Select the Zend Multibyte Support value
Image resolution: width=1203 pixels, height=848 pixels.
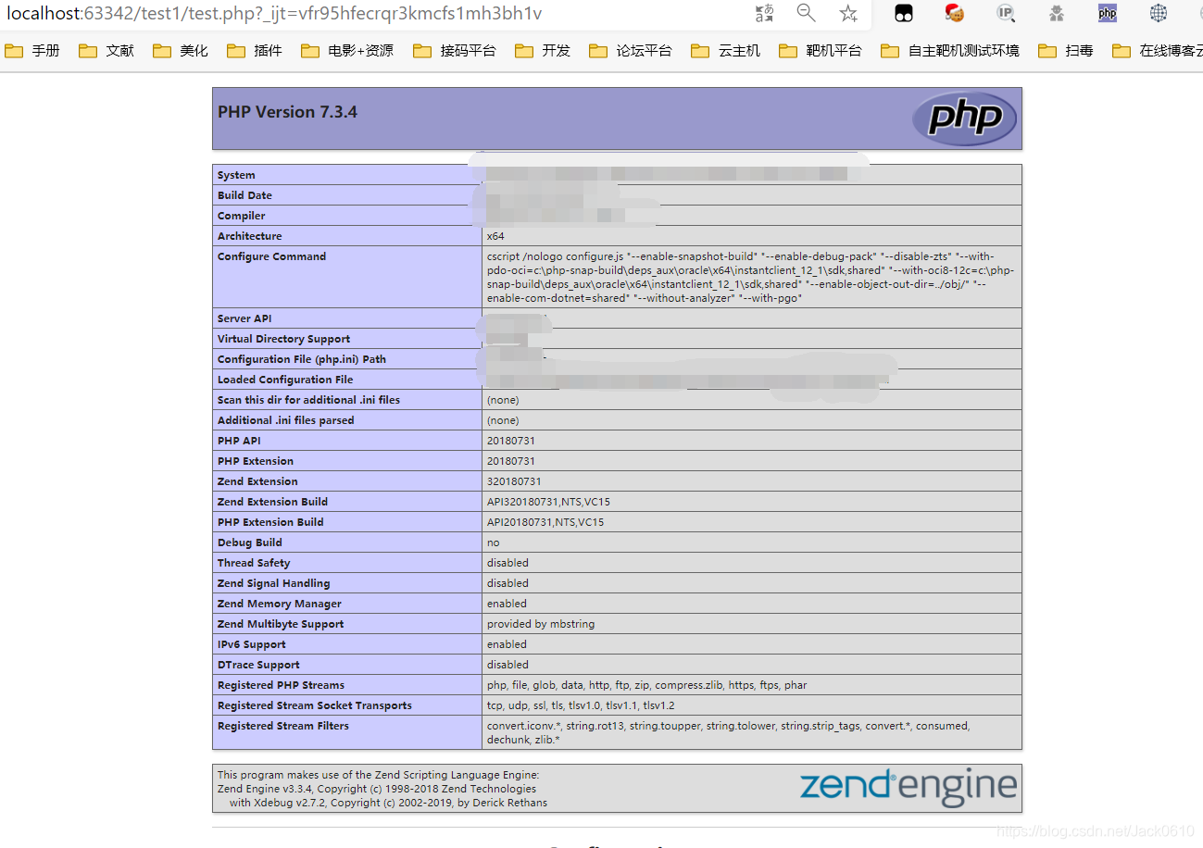pos(541,624)
